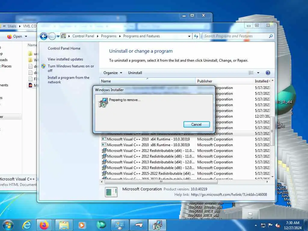The image size is (308, 231).
Task: Select Visual C++ 2012 Redistributable (x86) row
Action: (186, 156)
